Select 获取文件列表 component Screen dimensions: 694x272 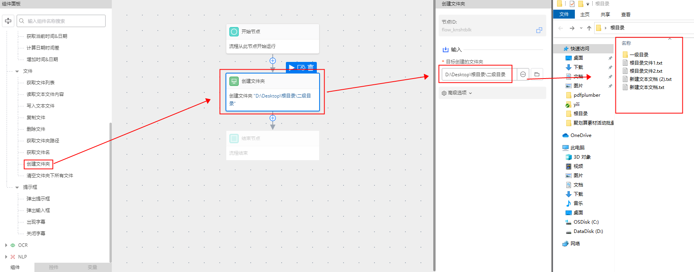coord(41,83)
